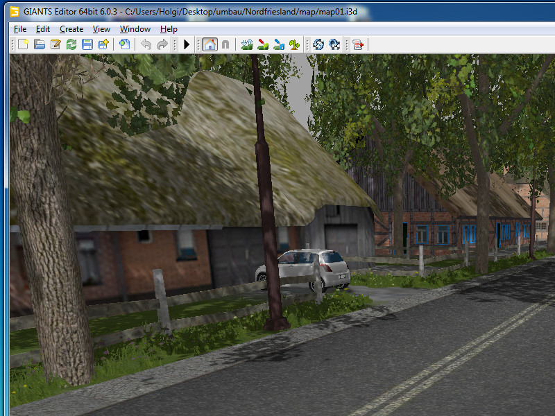Click the green Reload arrows icon
The image size is (555, 416).
click(x=71, y=44)
